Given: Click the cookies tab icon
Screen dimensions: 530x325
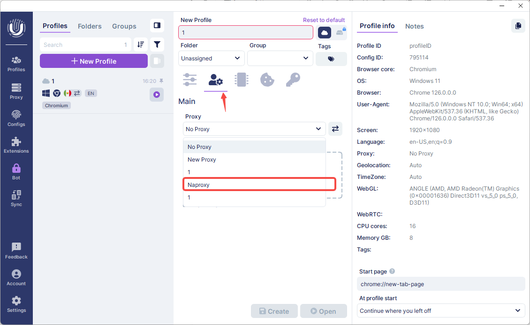Looking at the screenshot, I should click(267, 80).
